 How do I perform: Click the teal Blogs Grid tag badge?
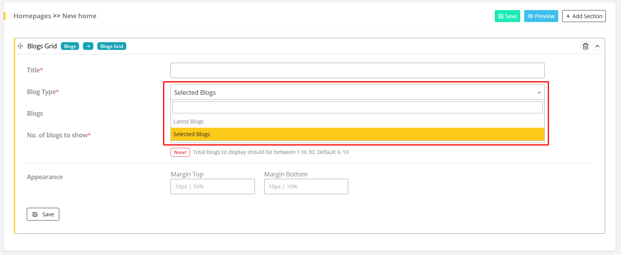tap(112, 46)
